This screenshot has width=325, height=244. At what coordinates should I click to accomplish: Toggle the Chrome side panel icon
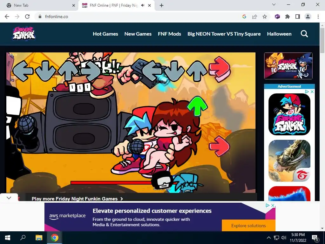tap(298, 17)
